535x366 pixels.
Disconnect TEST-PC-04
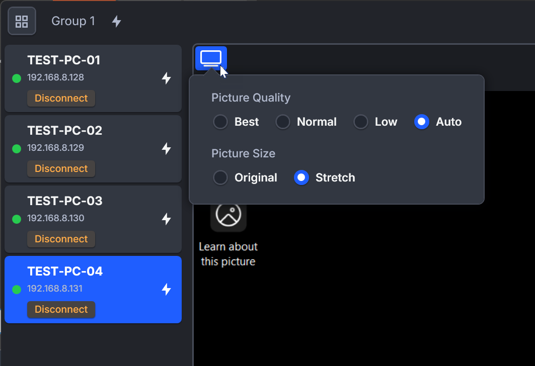[61, 309]
